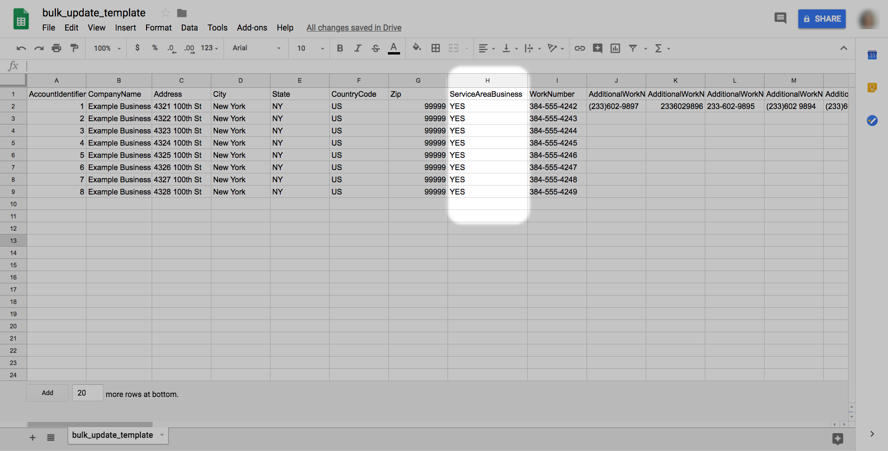Open the Data menu
The image size is (888, 451).
(x=189, y=28)
